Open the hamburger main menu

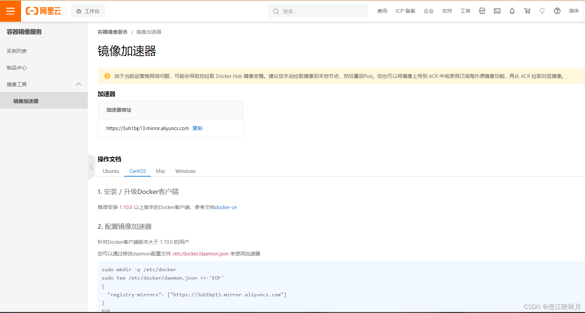(x=10, y=11)
